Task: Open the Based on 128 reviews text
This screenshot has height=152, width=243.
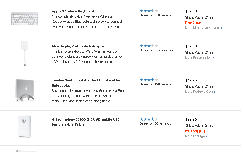Action: 156,84
